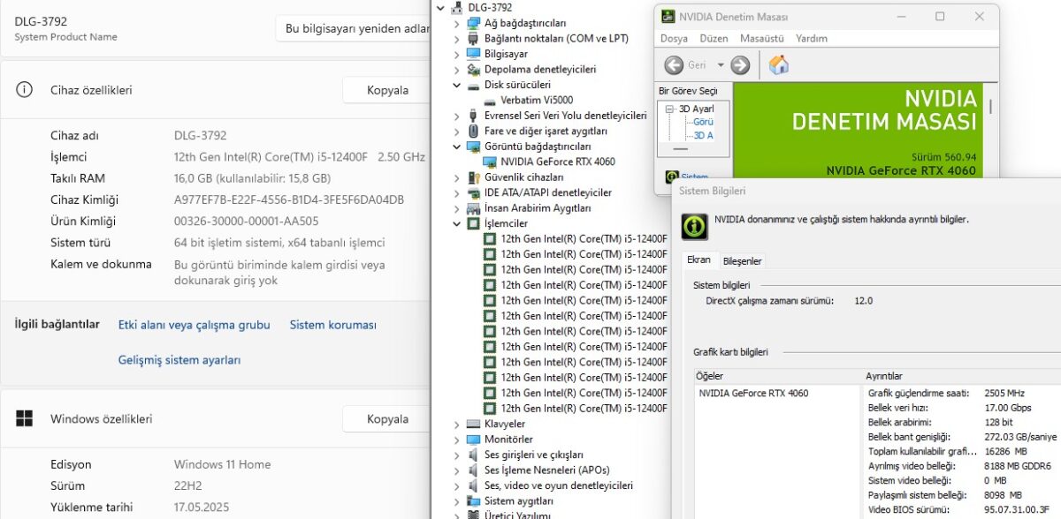Click the Evrensel Seri Veri Yolu denetleyicileri icon
The height and width of the screenshot is (519, 1061).
pyautogui.click(x=474, y=116)
